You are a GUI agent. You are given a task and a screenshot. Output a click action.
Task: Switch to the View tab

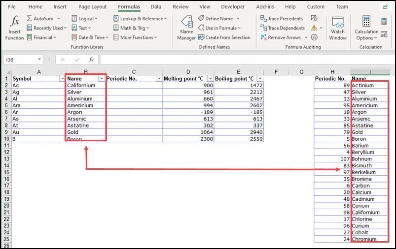pos(205,7)
